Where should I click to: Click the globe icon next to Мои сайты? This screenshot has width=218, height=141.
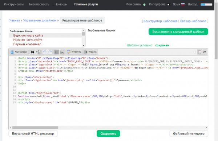(x=144, y=5)
